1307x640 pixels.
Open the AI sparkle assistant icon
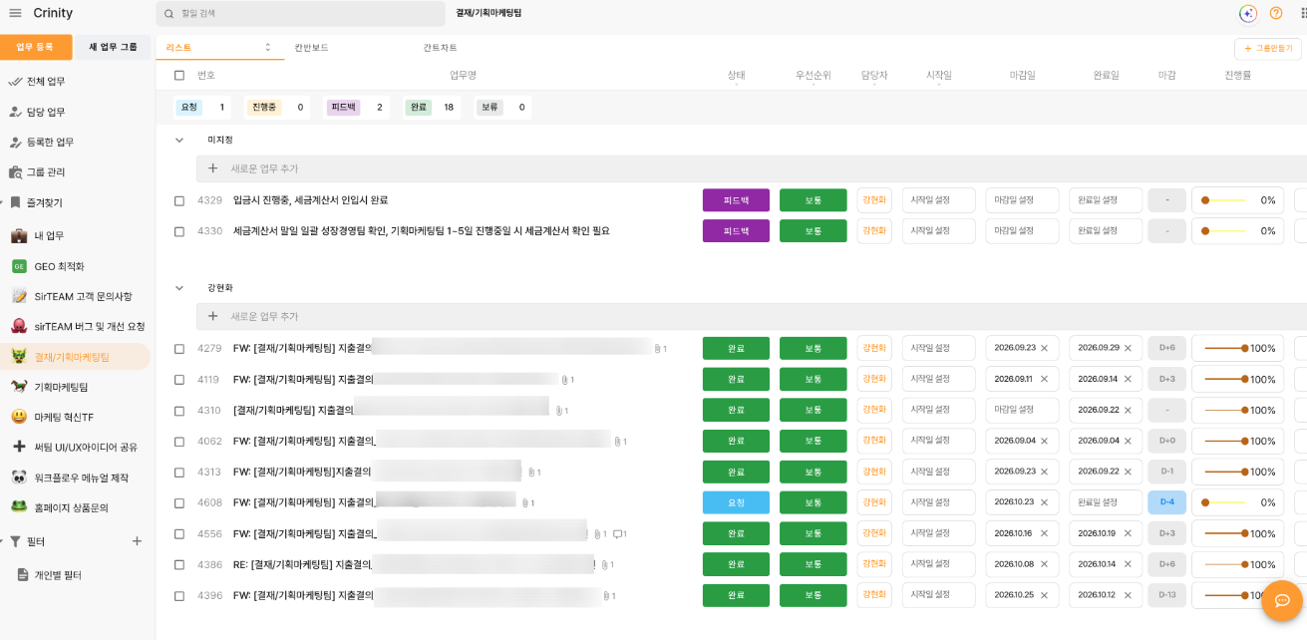[x=1248, y=13]
